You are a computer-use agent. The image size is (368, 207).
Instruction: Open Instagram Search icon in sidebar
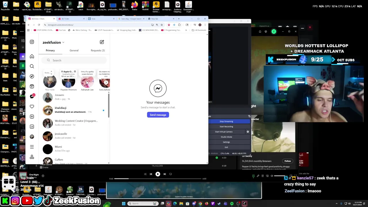(32, 66)
